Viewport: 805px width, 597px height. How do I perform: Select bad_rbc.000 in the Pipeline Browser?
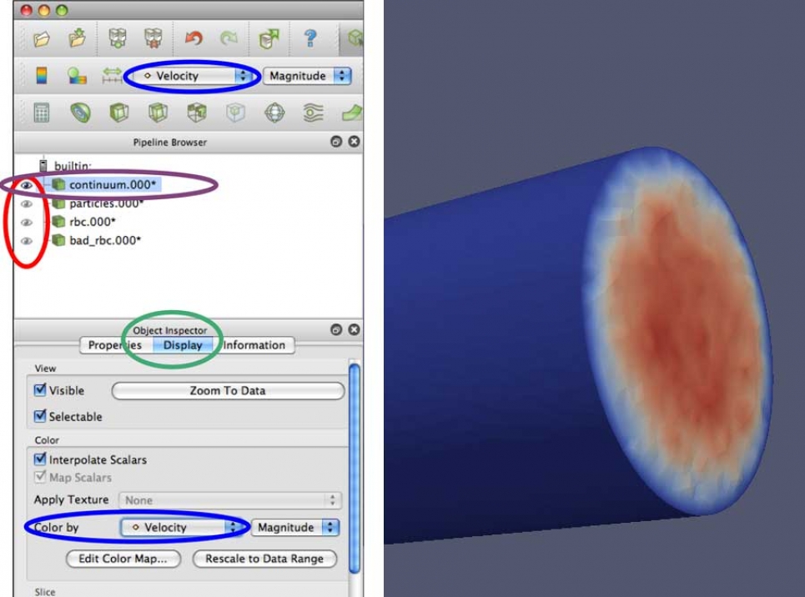104,240
